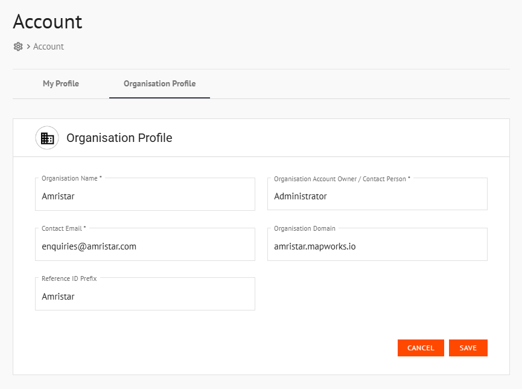Click the Account breadcrumb link

coord(48,47)
